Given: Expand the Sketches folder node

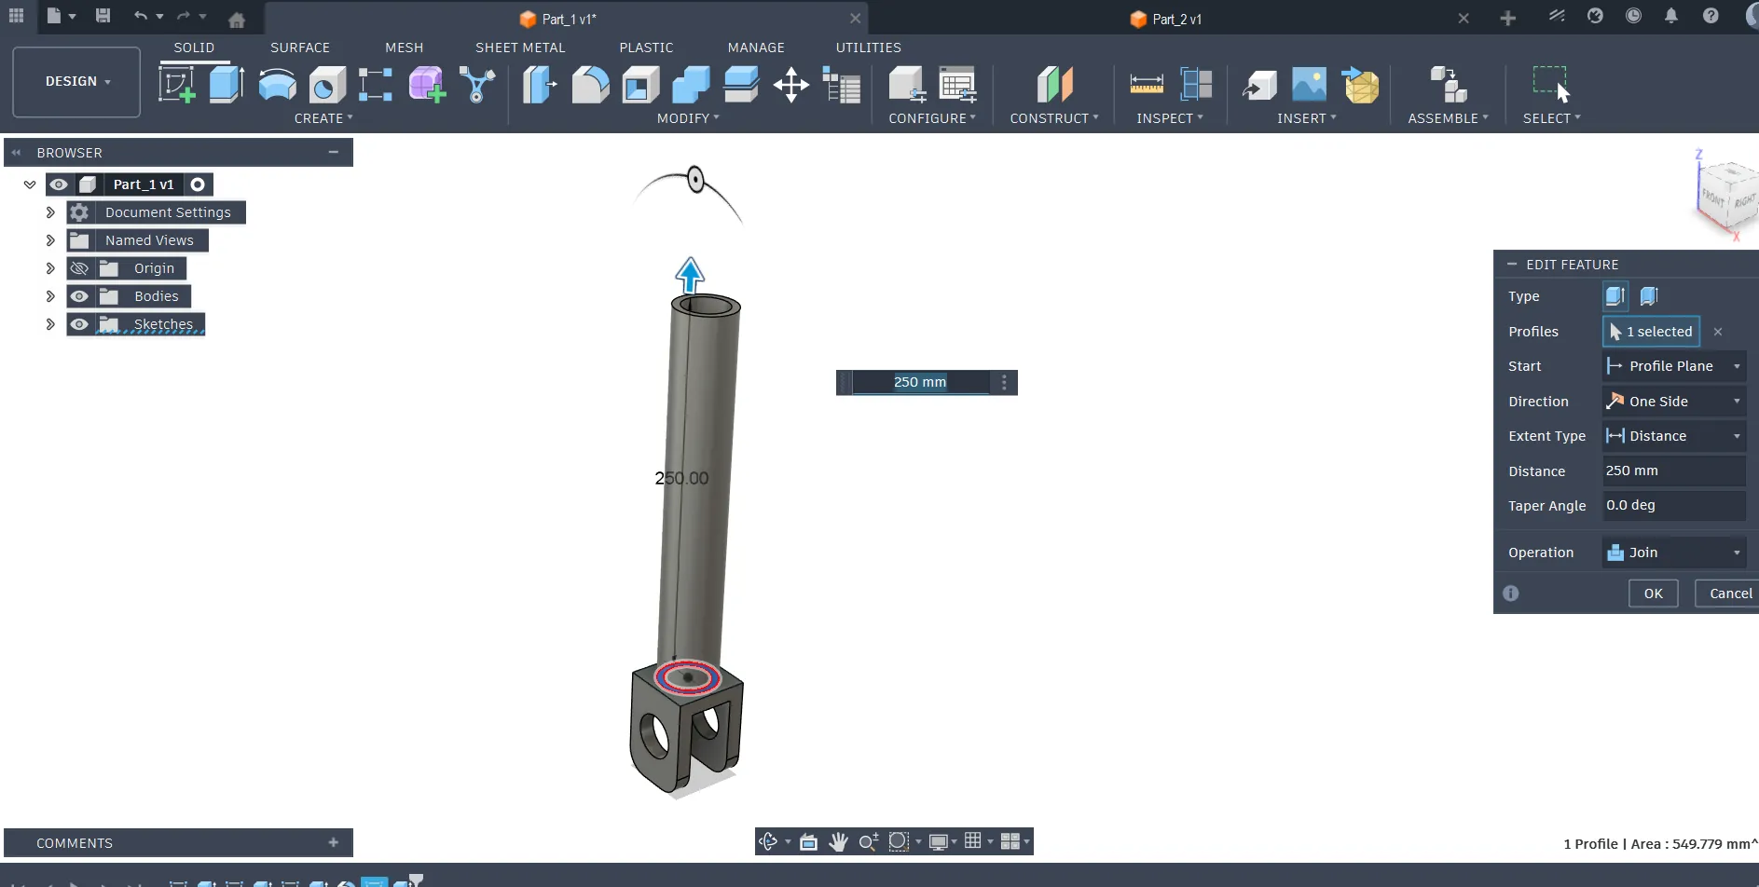Looking at the screenshot, I should [50, 324].
